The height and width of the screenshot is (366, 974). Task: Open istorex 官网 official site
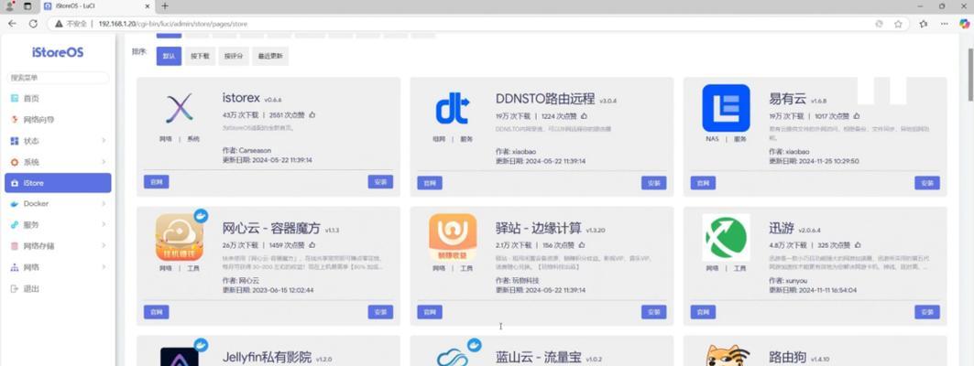tap(156, 182)
